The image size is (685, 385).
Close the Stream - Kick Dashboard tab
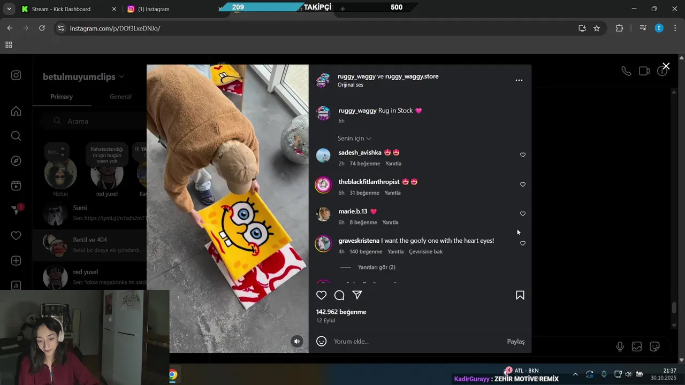114,9
